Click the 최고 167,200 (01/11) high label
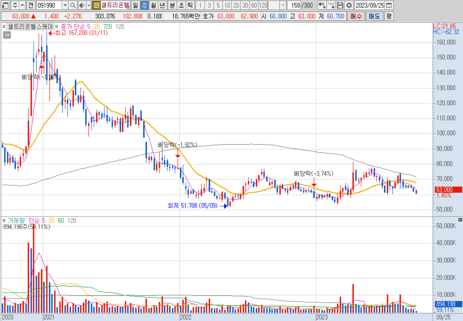This screenshot has height=321, width=463. (82, 33)
